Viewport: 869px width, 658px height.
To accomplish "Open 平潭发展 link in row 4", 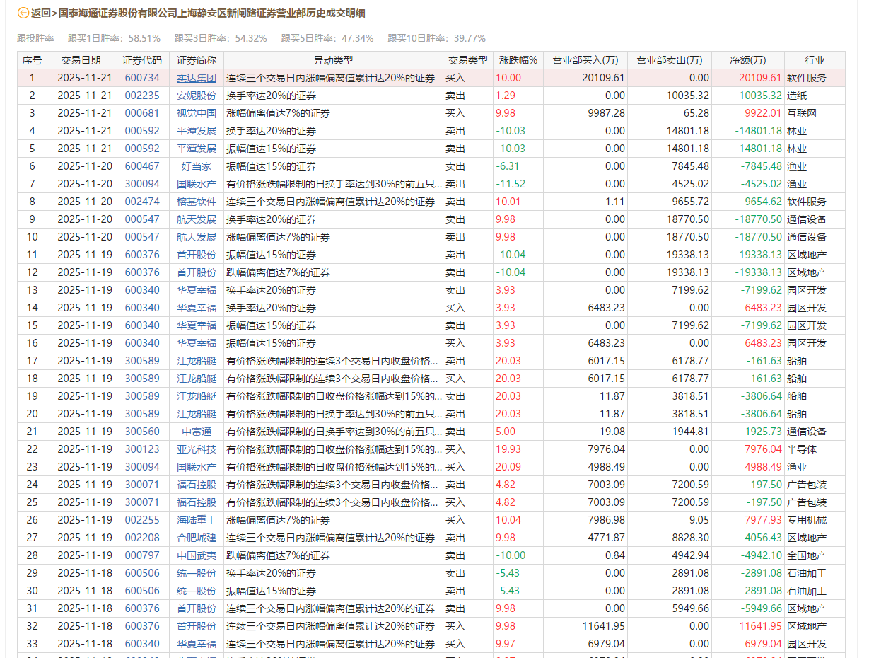I will [x=197, y=131].
